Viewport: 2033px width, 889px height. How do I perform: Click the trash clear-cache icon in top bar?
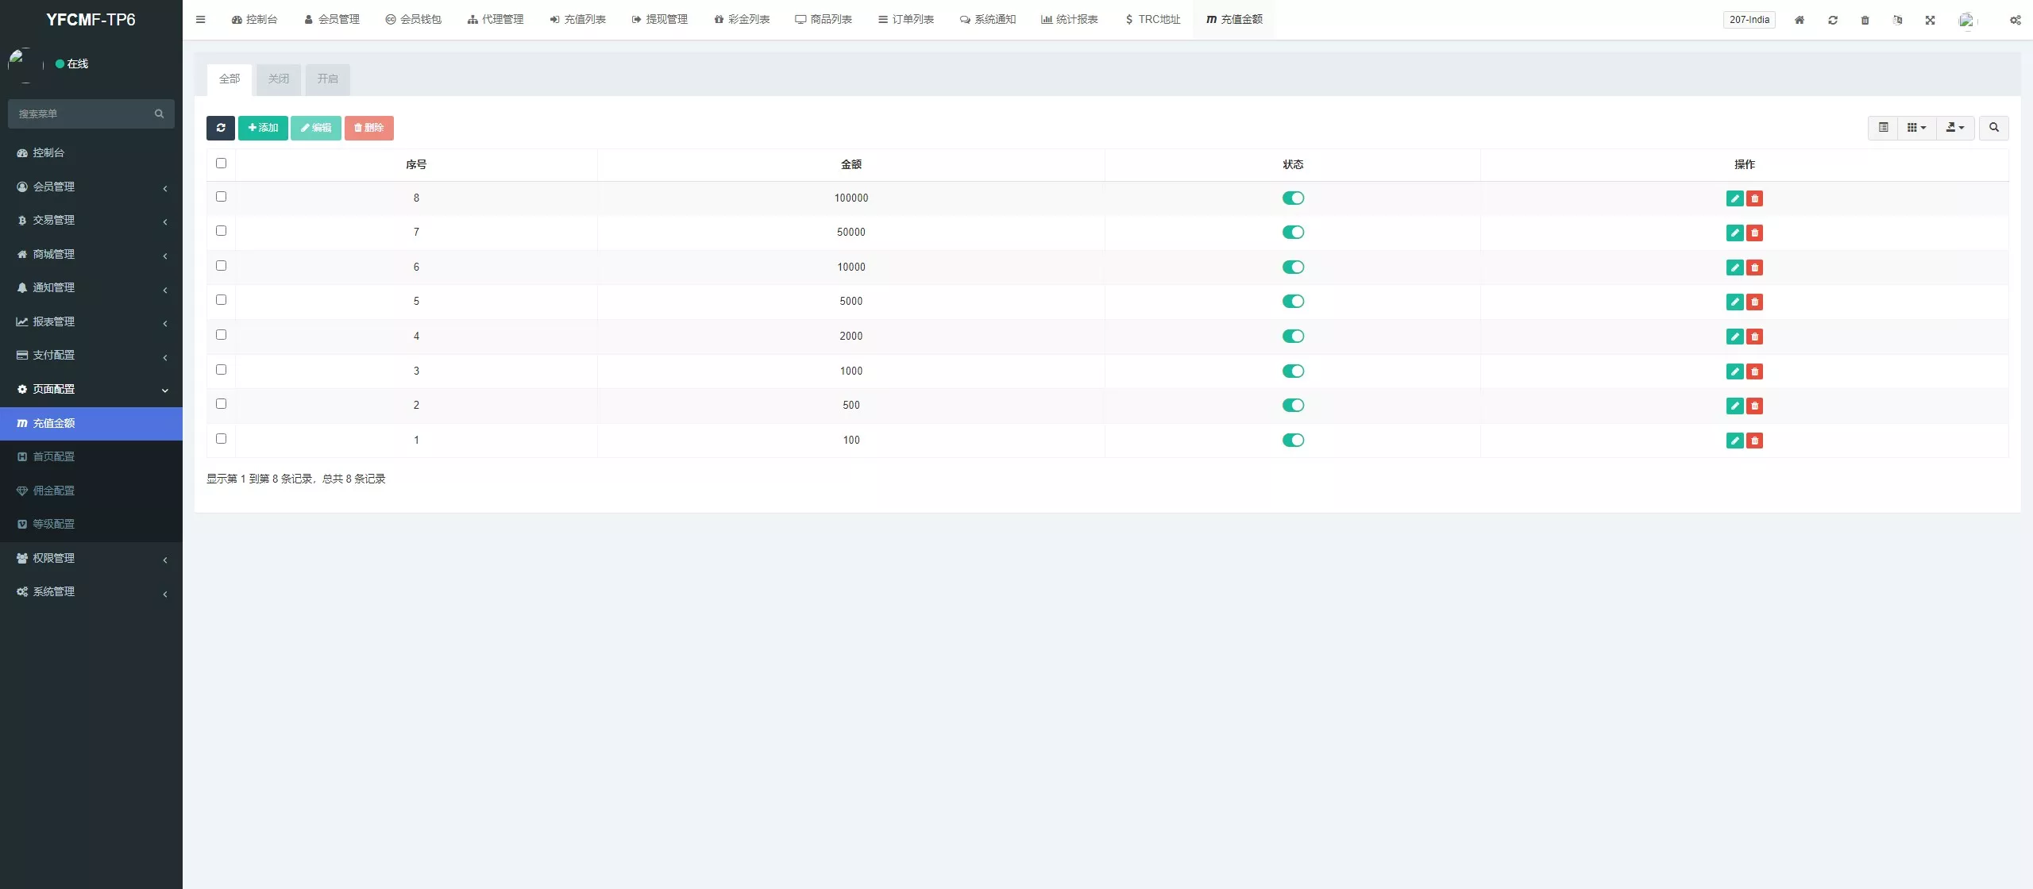pyautogui.click(x=1865, y=20)
